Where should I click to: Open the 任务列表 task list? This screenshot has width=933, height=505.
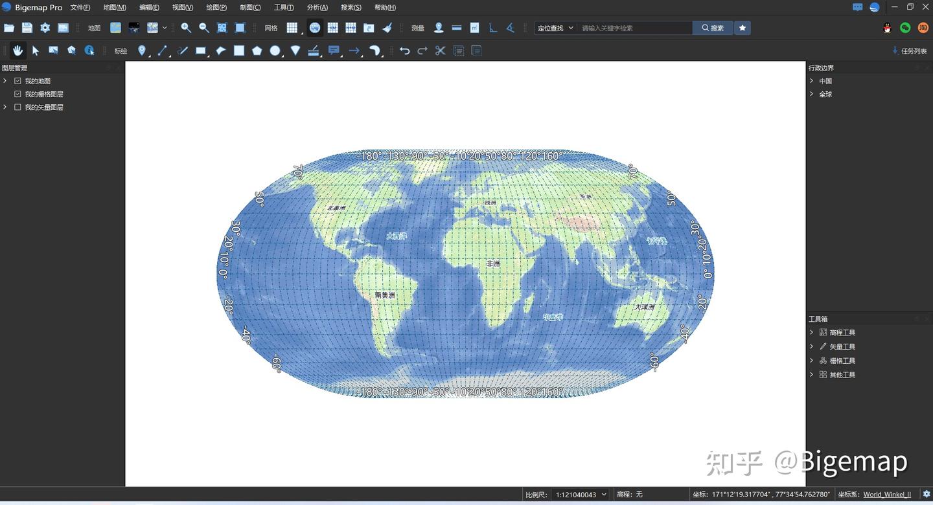[x=909, y=50]
